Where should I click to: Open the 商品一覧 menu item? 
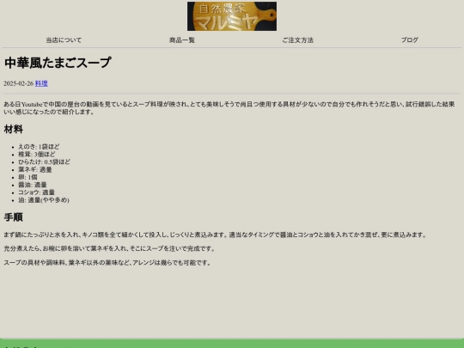[x=182, y=40]
